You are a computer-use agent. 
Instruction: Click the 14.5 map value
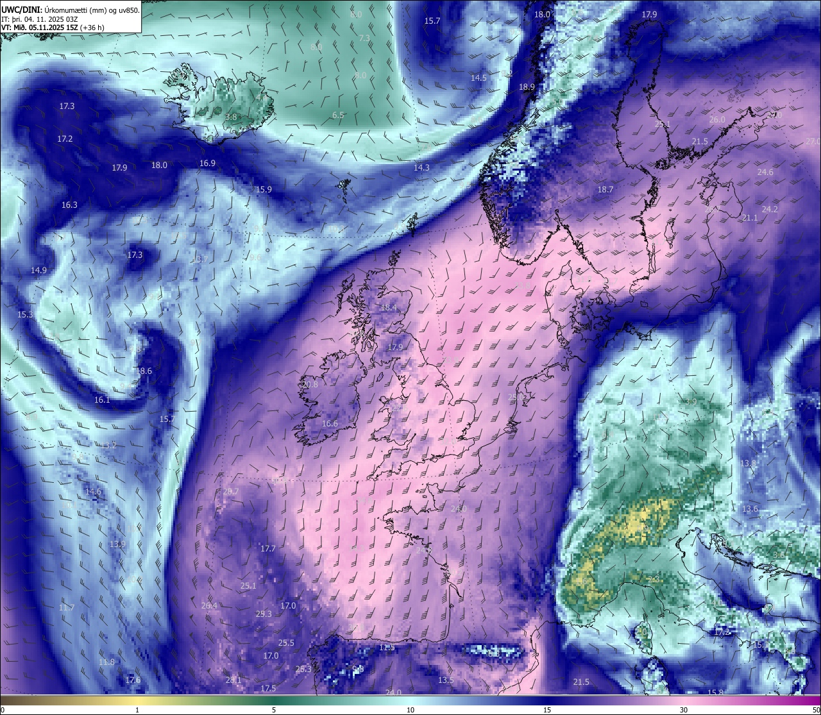pos(478,78)
